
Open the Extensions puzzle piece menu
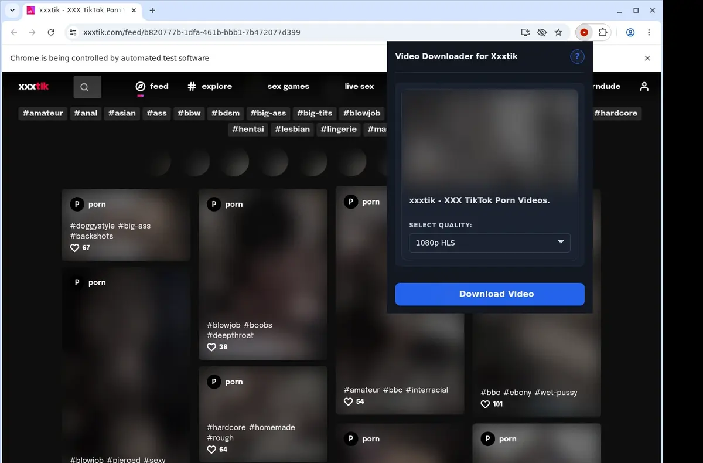(x=602, y=33)
